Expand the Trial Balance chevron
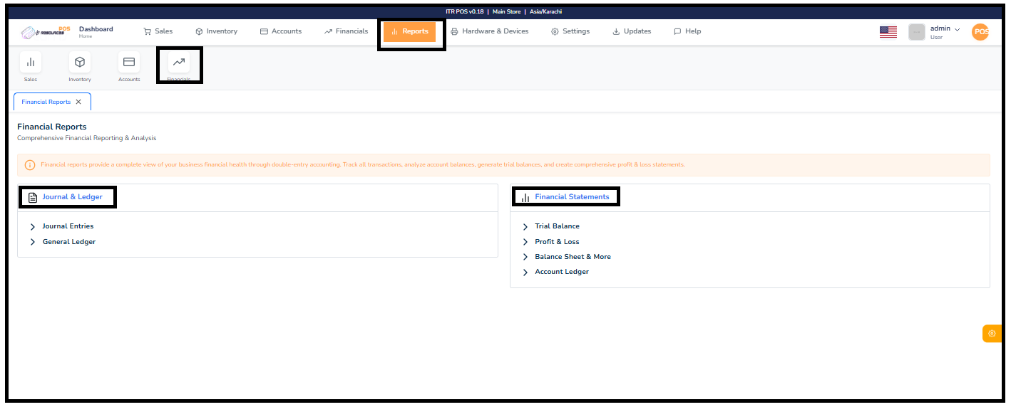The height and width of the screenshot is (407, 1011). tap(525, 226)
